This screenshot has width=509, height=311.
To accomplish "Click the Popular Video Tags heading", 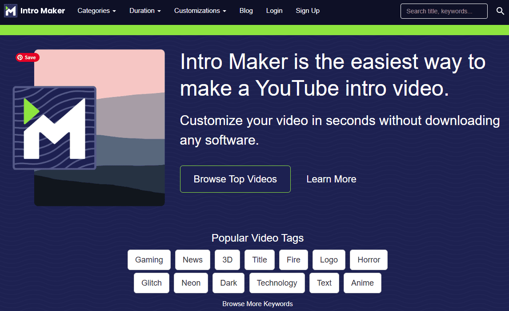I will 257,238.
